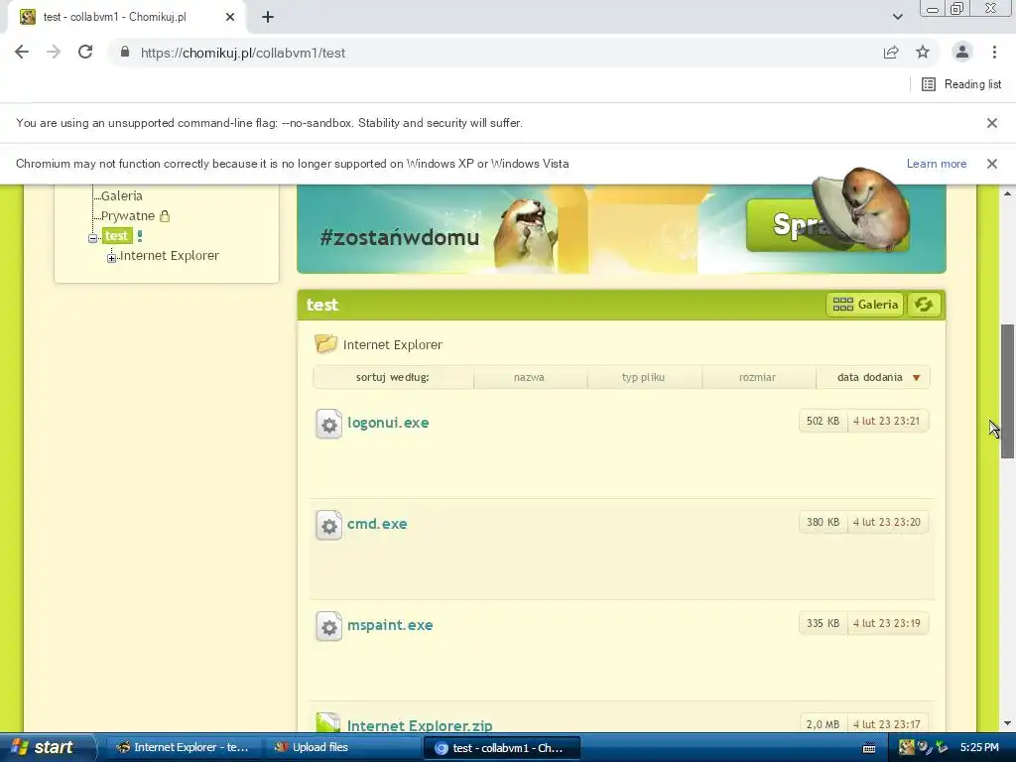Image resolution: width=1016 pixels, height=762 pixels.
Task: Go back using the browser back arrow
Action: (x=22, y=53)
